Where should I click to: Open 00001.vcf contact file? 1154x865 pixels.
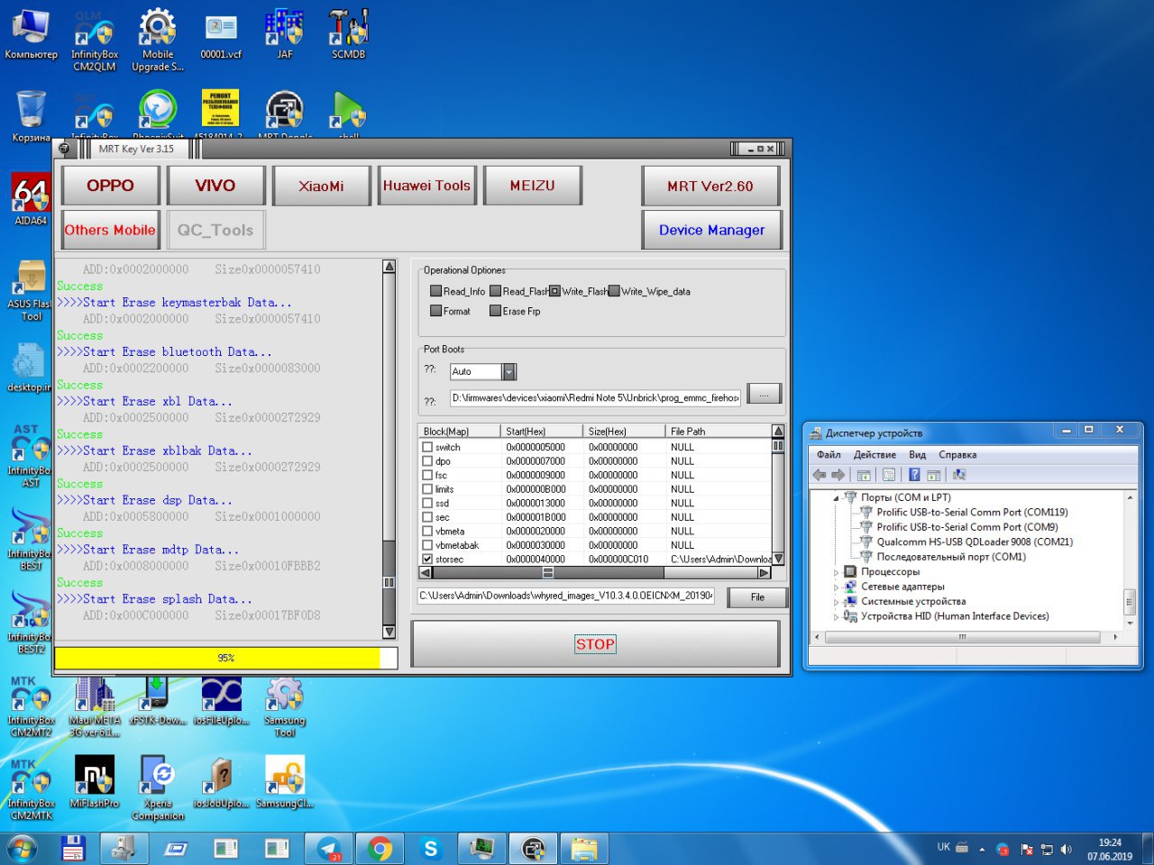pyautogui.click(x=221, y=34)
